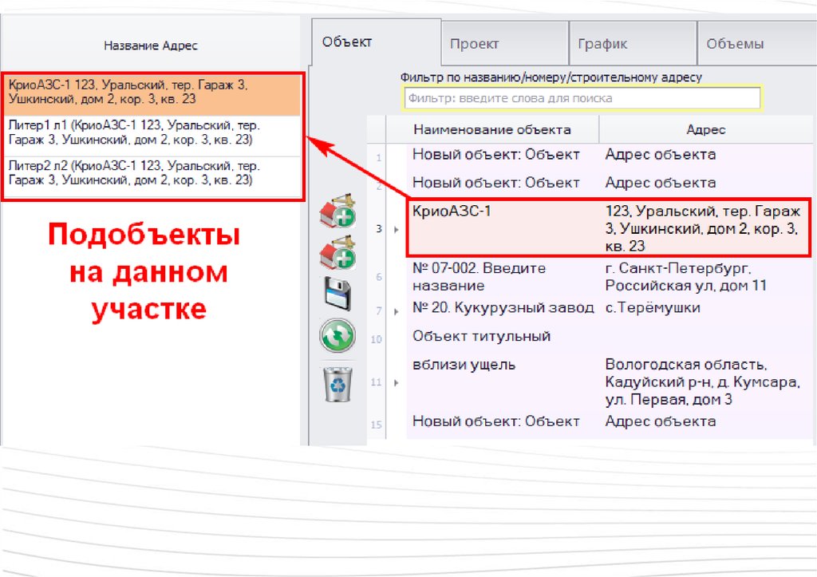Open the График tab
The height and width of the screenshot is (577, 817).
point(633,44)
